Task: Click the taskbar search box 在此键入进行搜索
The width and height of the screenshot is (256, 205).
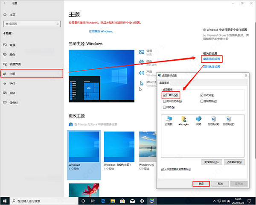Action: tap(44, 201)
